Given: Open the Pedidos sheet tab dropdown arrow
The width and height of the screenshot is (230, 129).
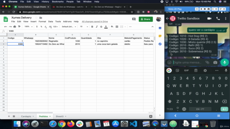Looking at the screenshot, I should (x=50, y=116).
